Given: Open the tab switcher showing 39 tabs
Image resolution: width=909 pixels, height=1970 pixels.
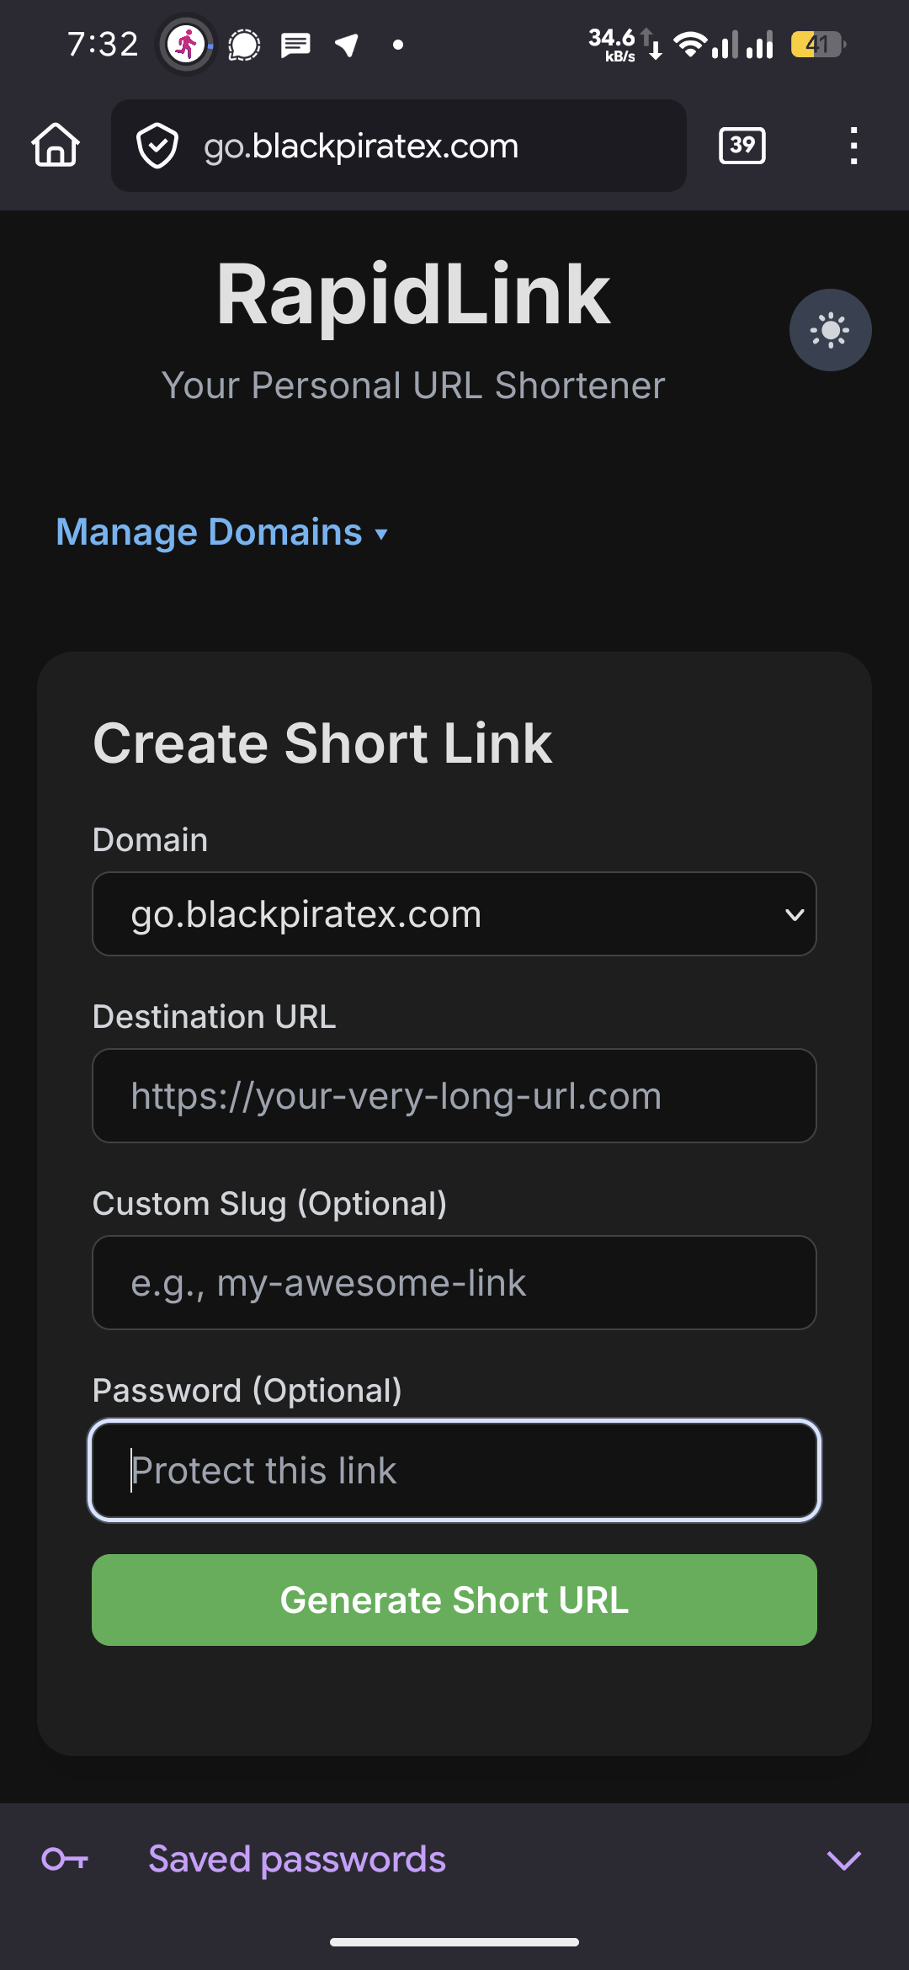Looking at the screenshot, I should click(x=742, y=146).
